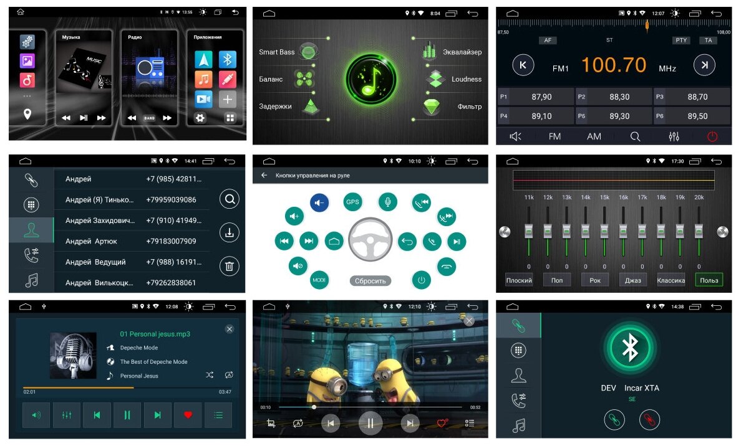The height and width of the screenshot is (446, 741).
Task: Download phonebook with download button
Action: pyautogui.click(x=230, y=232)
